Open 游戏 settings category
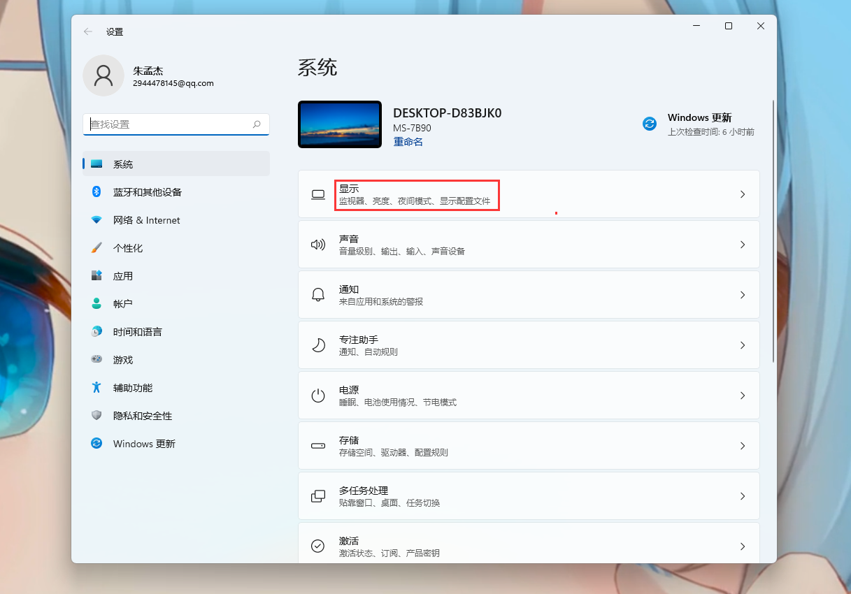 point(176,360)
